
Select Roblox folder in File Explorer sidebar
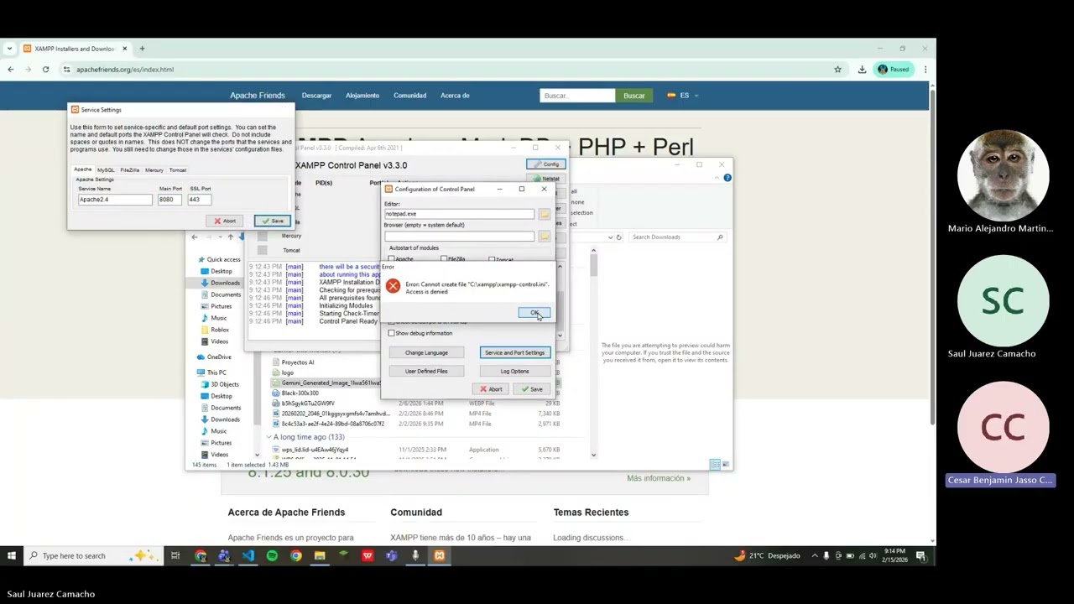(x=220, y=330)
